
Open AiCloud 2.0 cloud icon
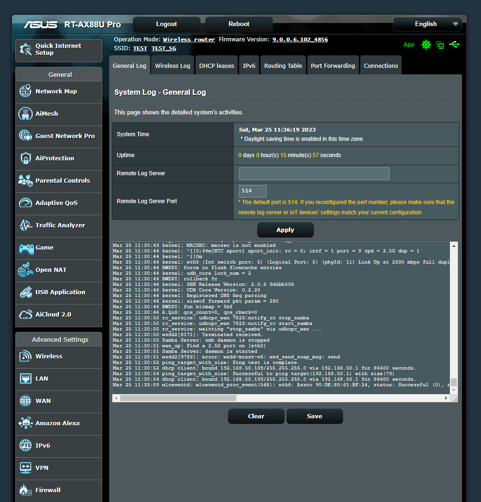(x=26, y=315)
